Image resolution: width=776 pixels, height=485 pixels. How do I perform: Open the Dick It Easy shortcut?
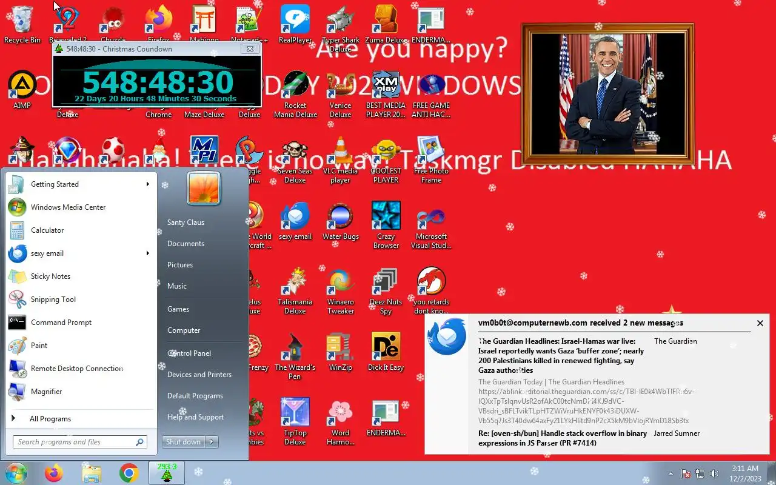386,352
